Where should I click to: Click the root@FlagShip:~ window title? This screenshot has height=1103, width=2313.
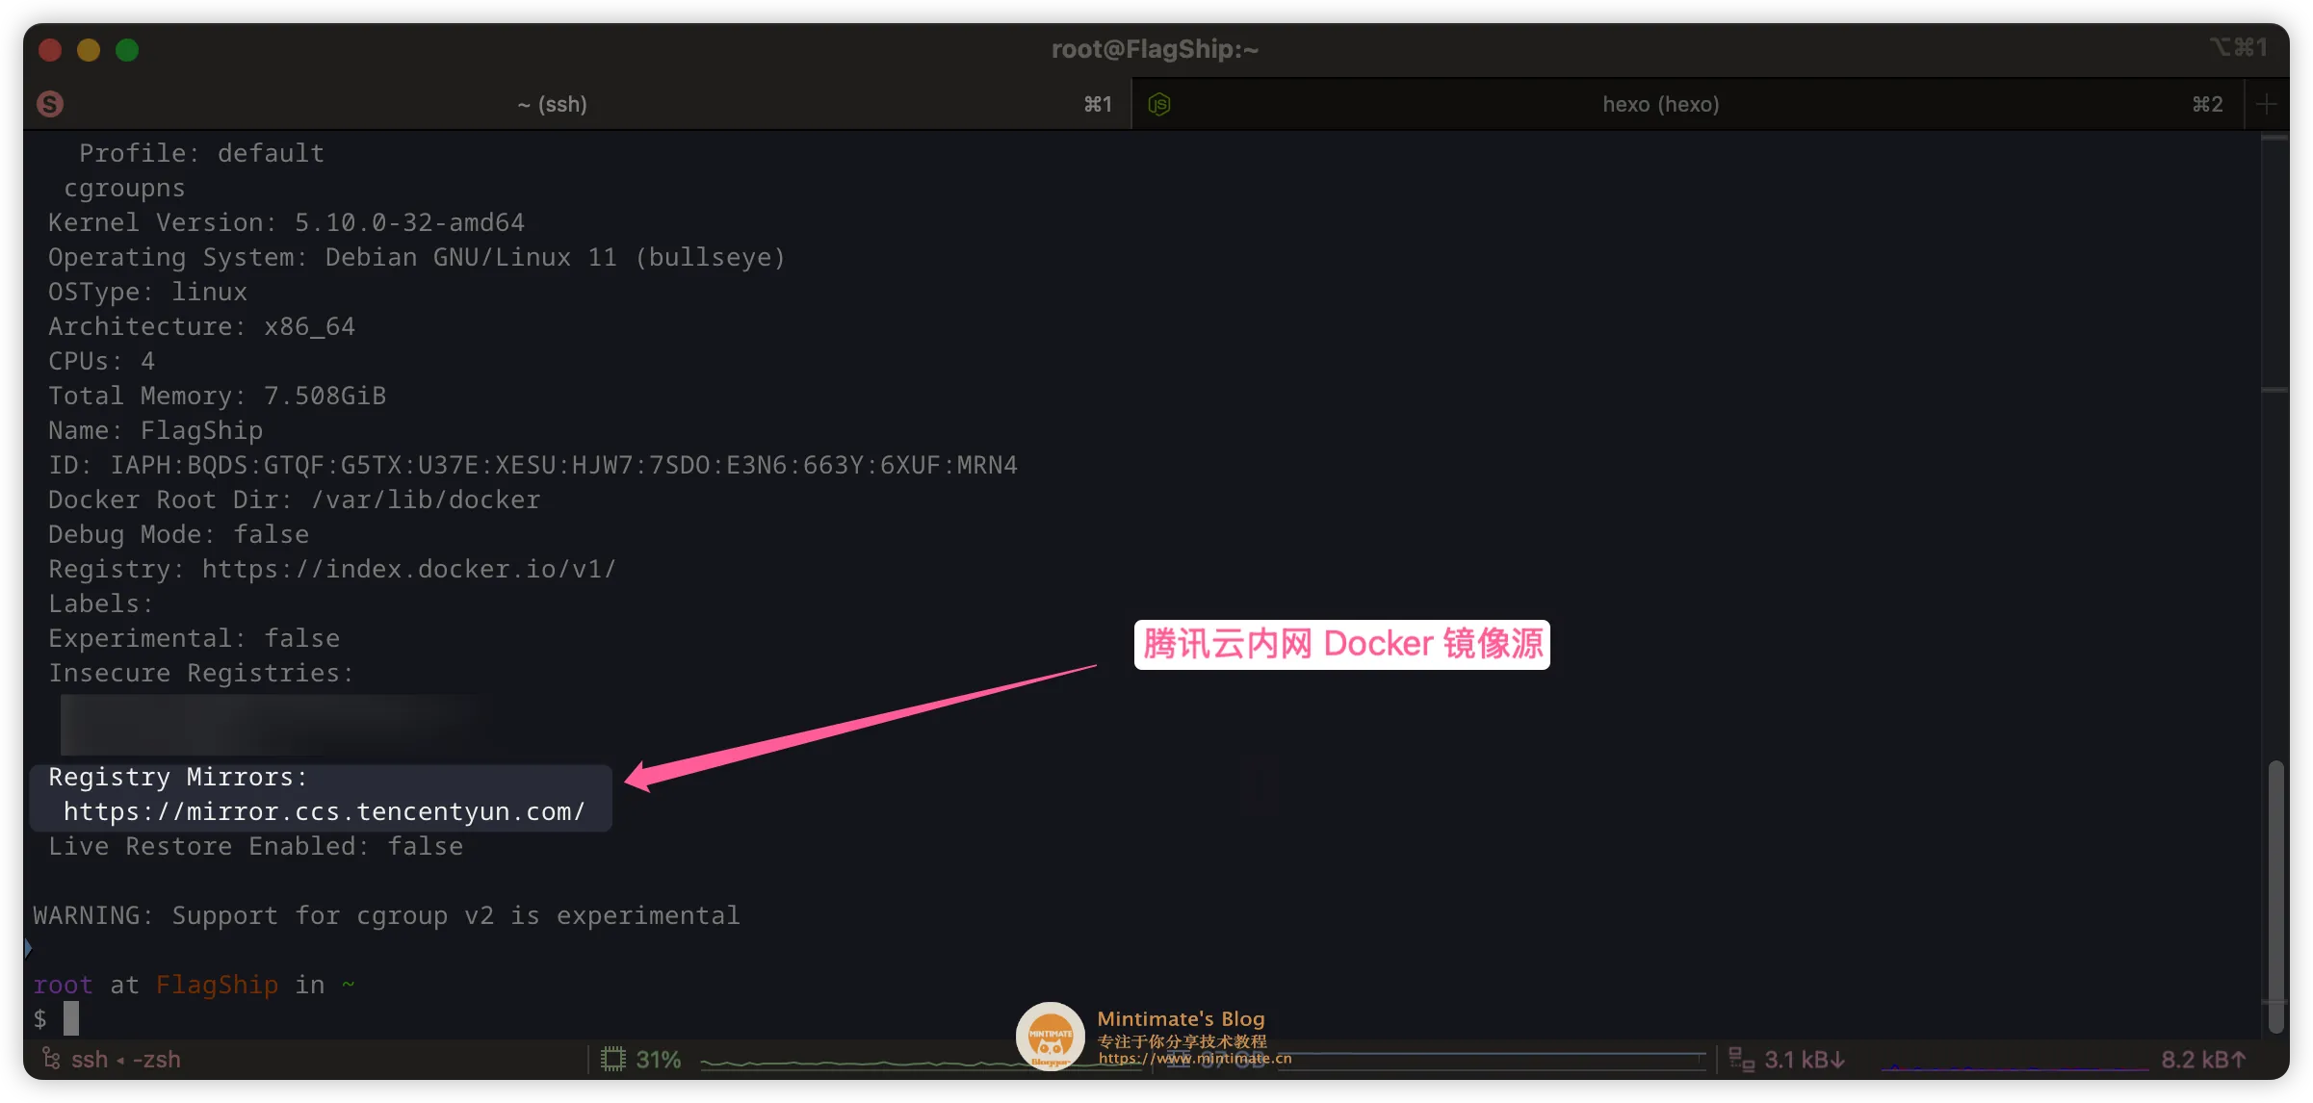pyautogui.click(x=1155, y=48)
